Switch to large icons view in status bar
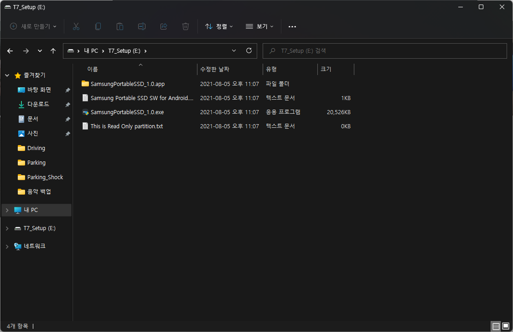Image resolution: width=513 pixels, height=332 pixels. (x=506, y=326)
